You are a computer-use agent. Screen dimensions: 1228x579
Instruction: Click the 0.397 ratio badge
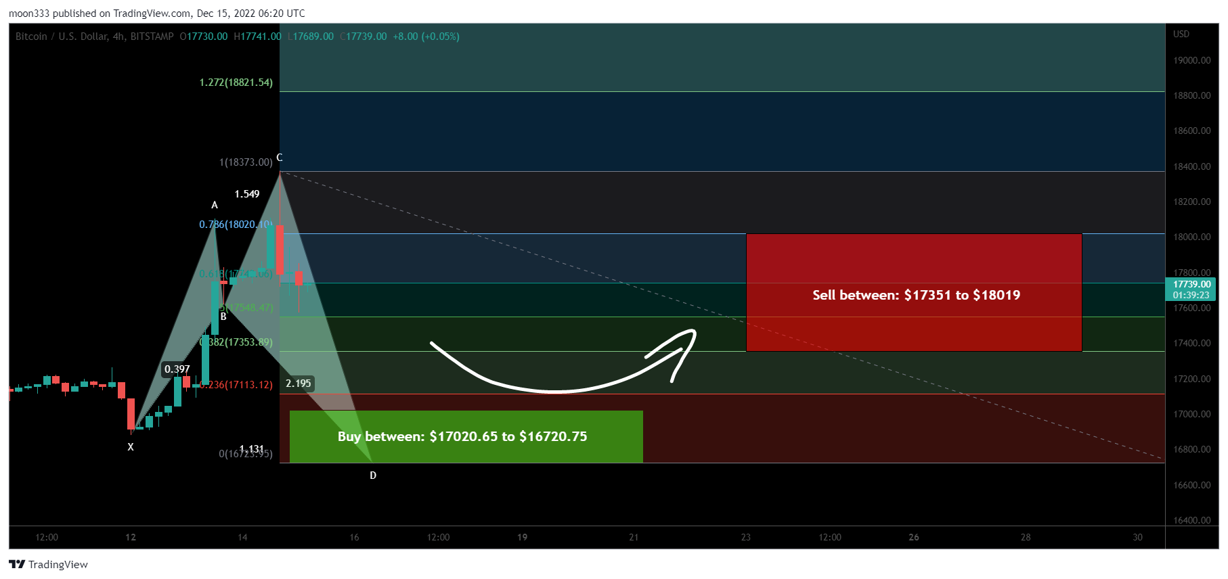177,369
